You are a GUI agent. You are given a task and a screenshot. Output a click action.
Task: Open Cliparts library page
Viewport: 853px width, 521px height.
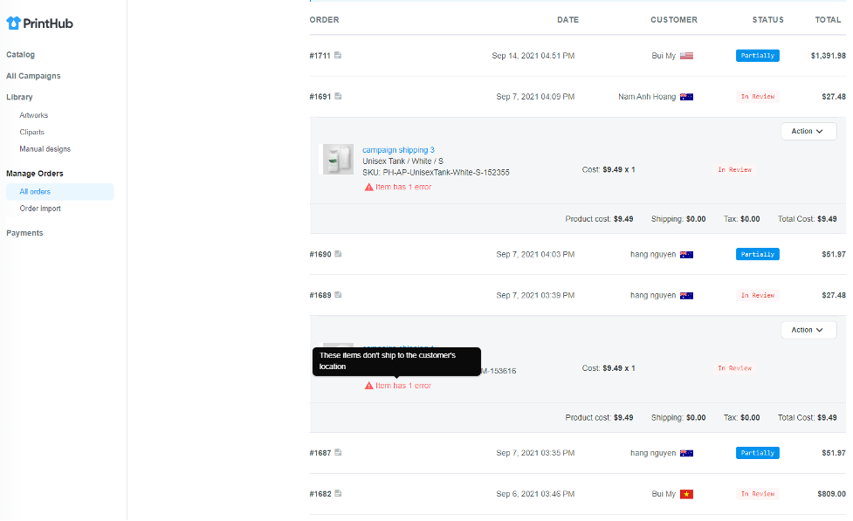click(x=31, y=132)
